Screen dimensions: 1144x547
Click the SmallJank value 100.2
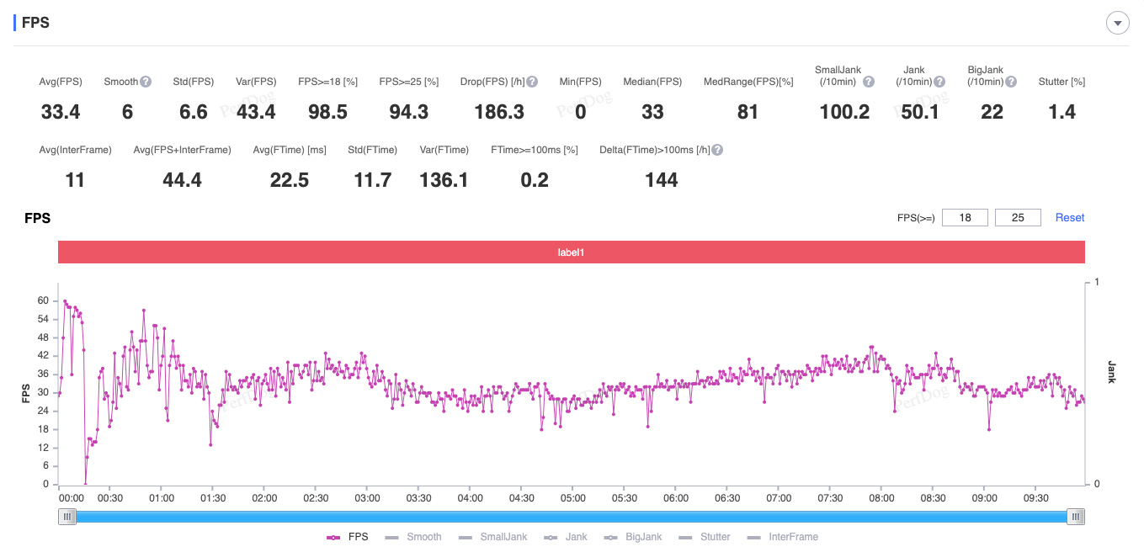844,112
